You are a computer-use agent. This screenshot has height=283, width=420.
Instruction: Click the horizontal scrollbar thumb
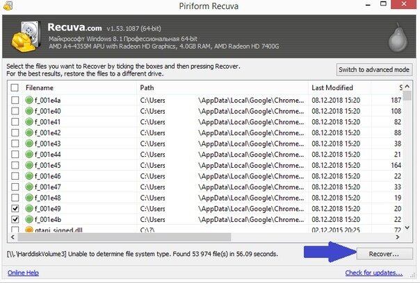pos(124,237)
